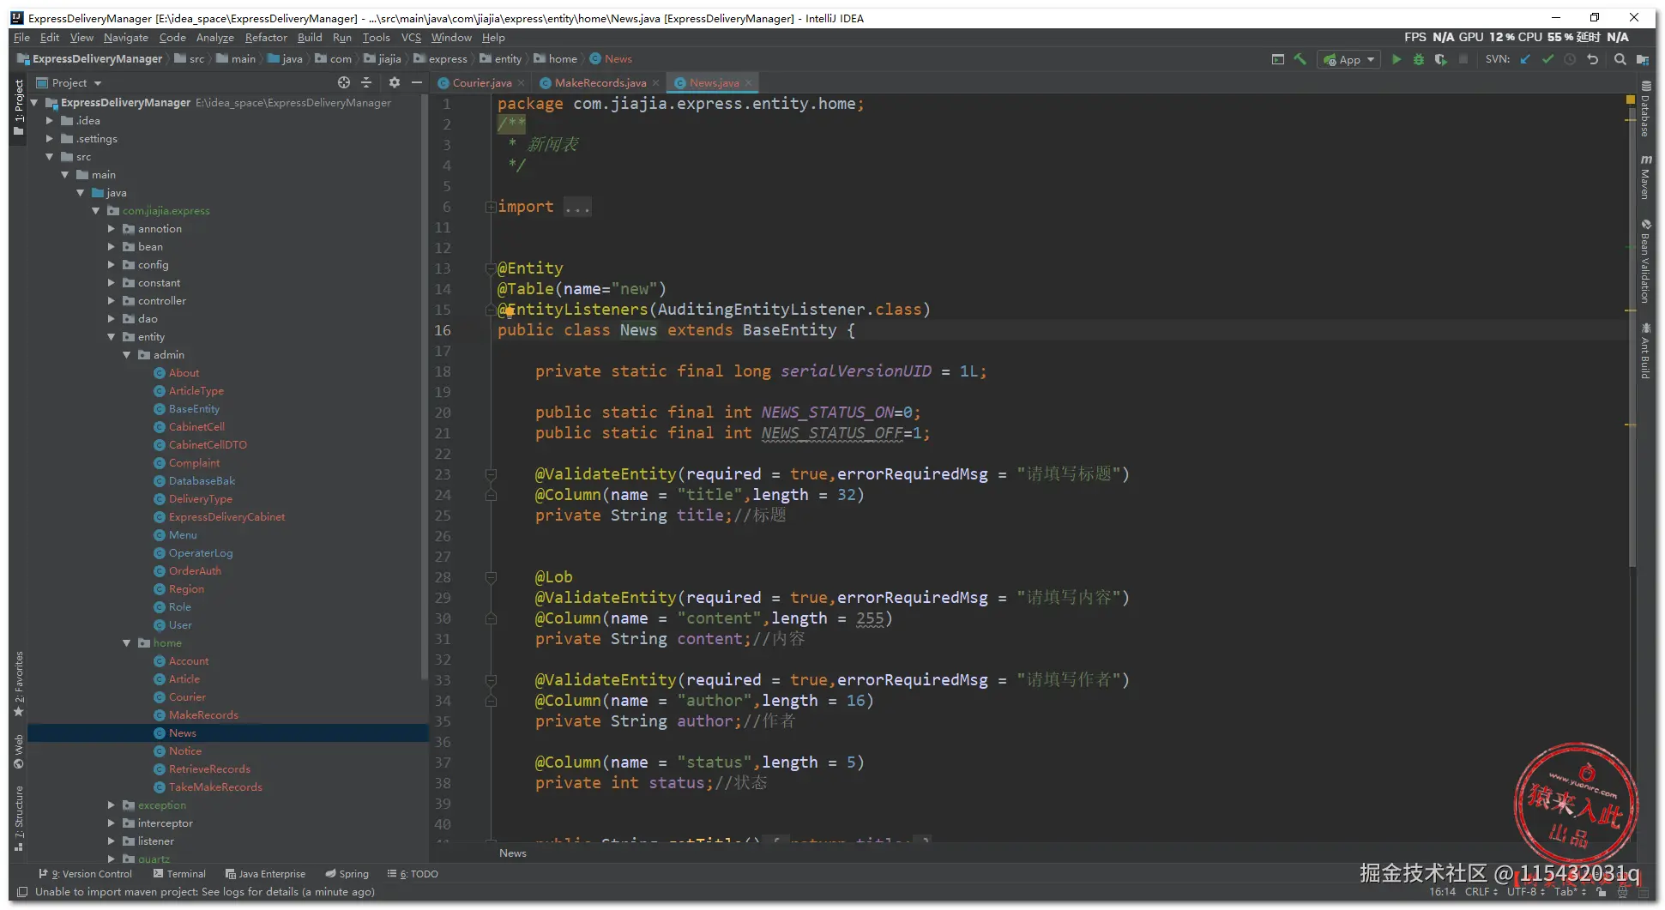The height and width of the screenshot is (910, 1665).
Task: Toggle the Maven side tool window
Action: 1645,178
